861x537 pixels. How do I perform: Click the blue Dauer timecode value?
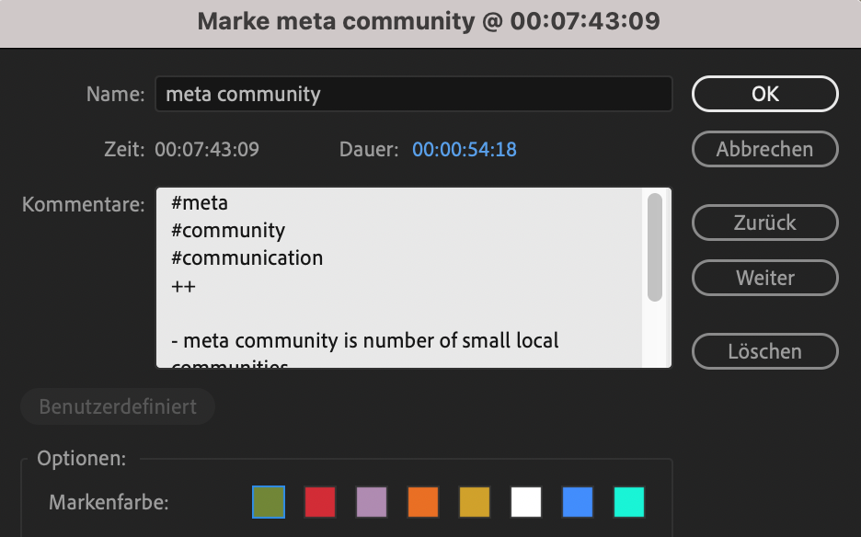[x=465, y=149]
